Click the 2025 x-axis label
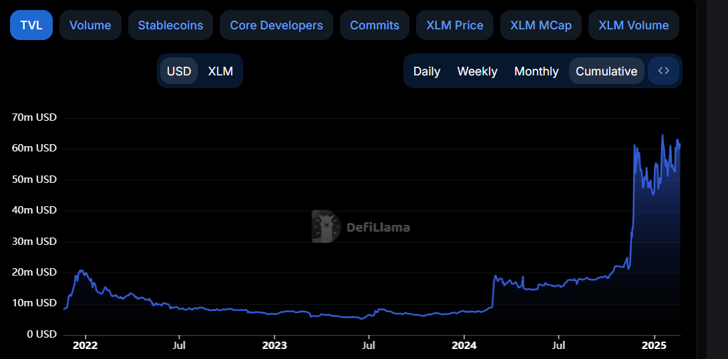Image resolution: width=728 pixels, height=359 pixels. click(654, 346)
